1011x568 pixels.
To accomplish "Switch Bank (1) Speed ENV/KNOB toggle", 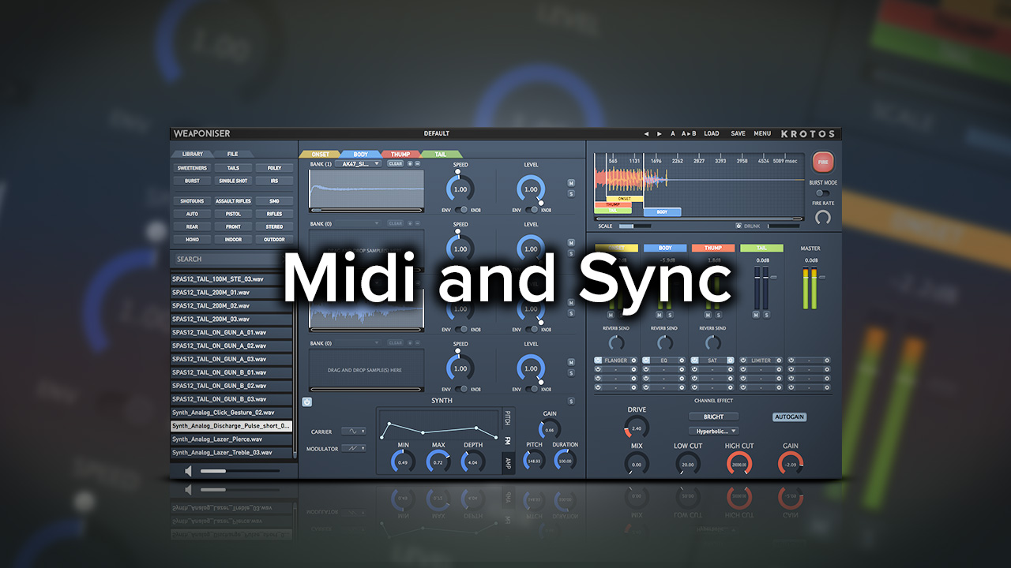I will point(460,210).
